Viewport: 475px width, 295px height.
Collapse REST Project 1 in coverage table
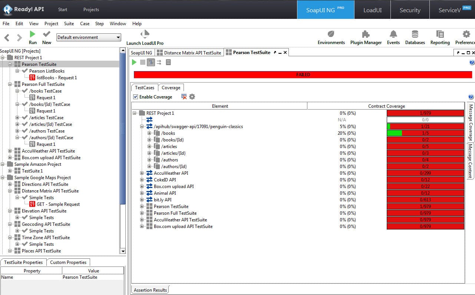tap(135, 113)
